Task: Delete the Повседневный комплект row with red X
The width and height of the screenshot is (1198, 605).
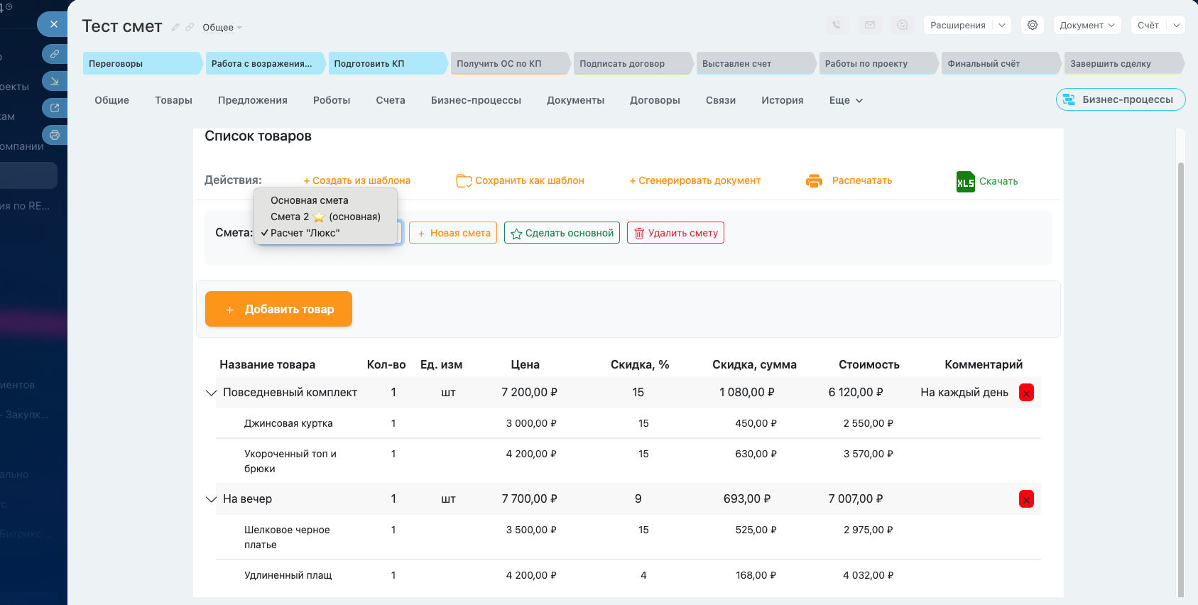Action: [1026, 393]
